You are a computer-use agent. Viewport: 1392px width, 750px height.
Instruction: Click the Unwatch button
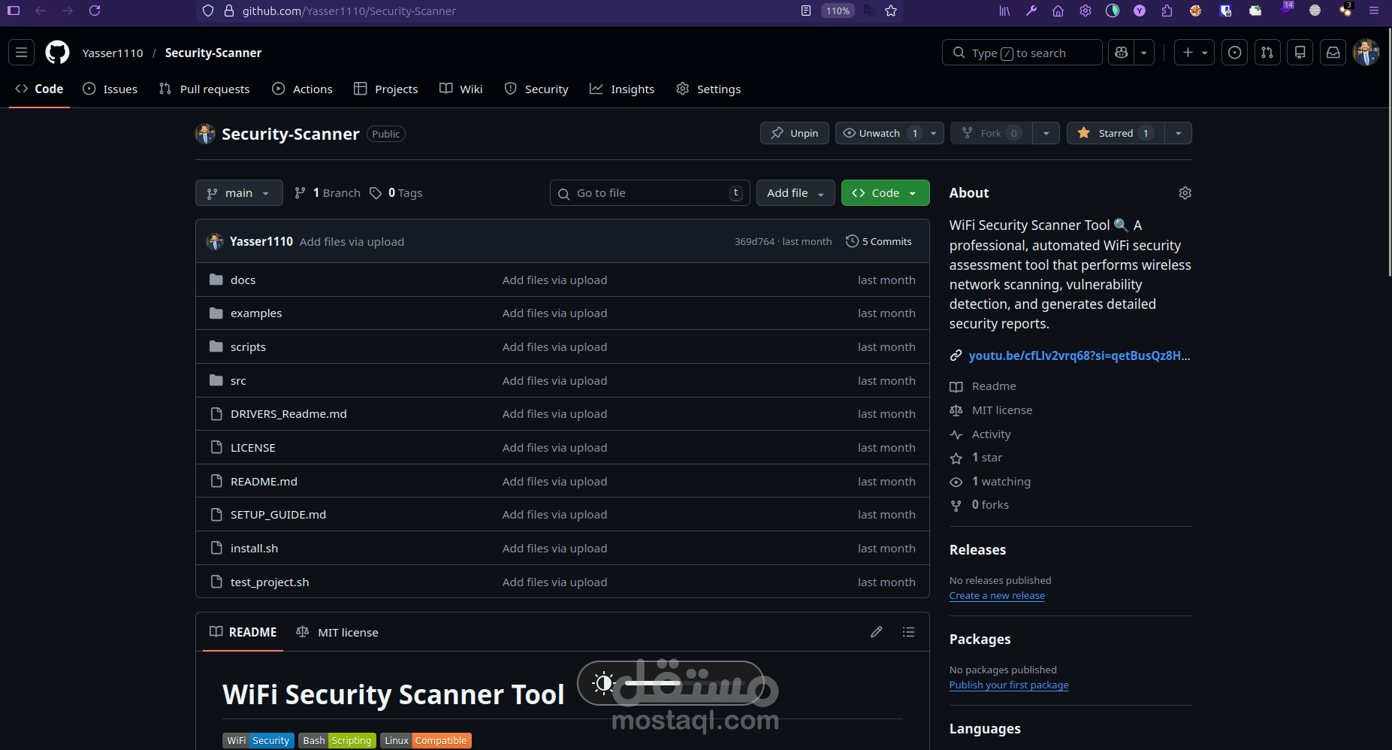click(879, 133)
